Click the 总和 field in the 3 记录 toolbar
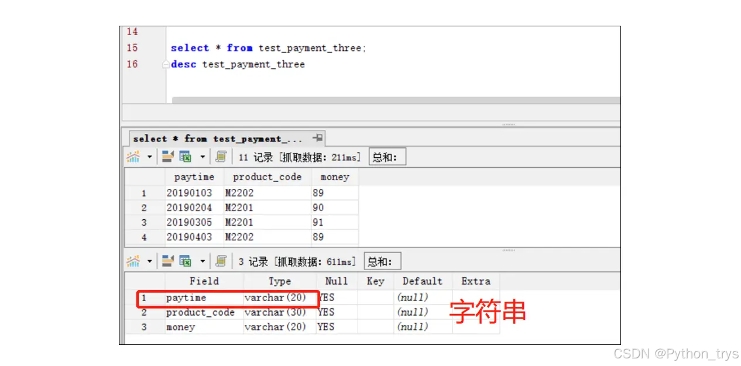 click(383, 261)
